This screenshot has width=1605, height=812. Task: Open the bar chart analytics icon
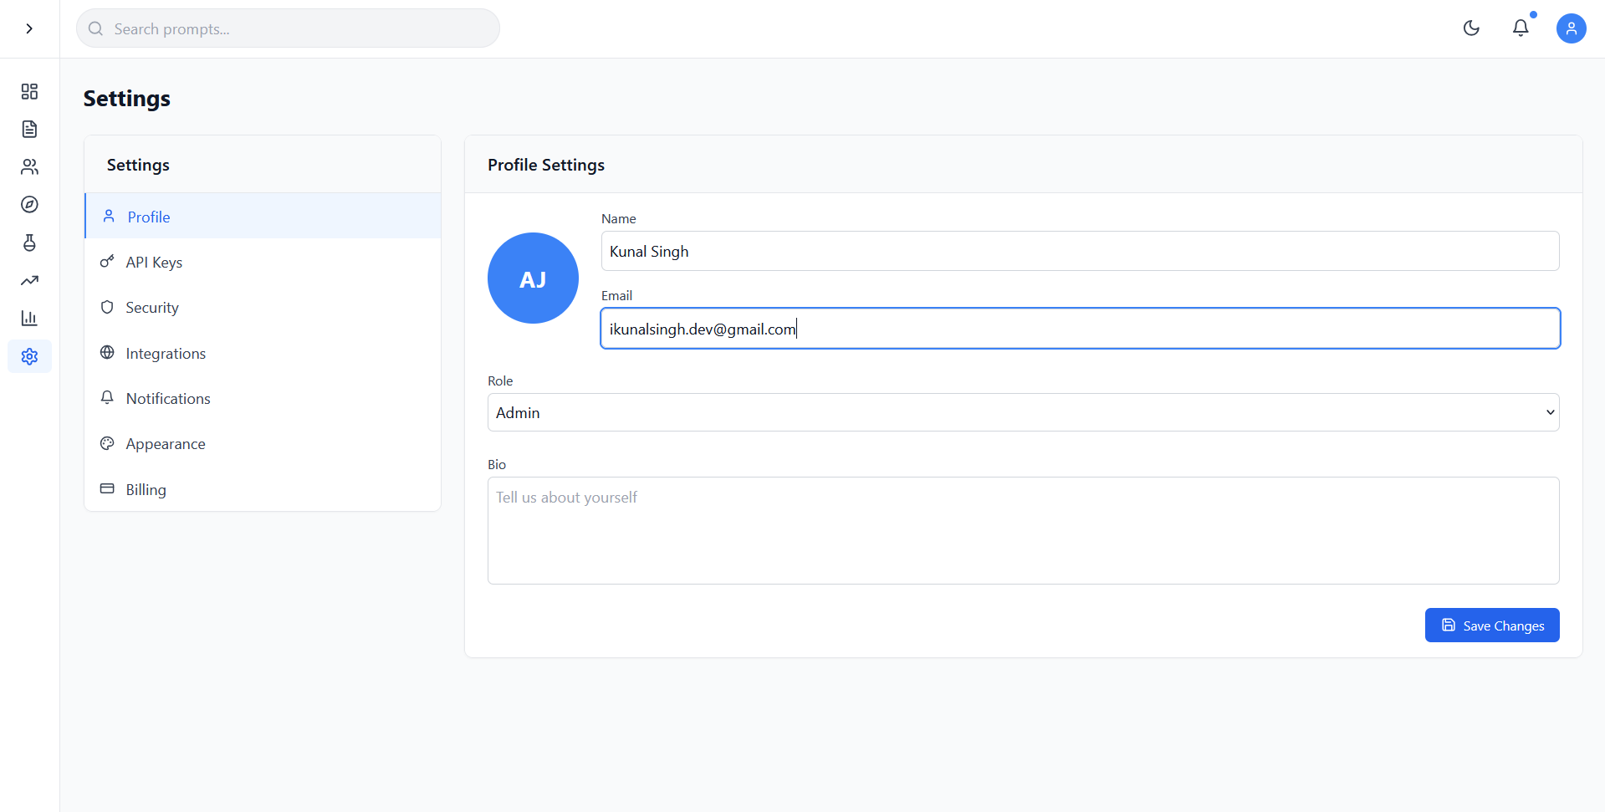tap(29, 318)
